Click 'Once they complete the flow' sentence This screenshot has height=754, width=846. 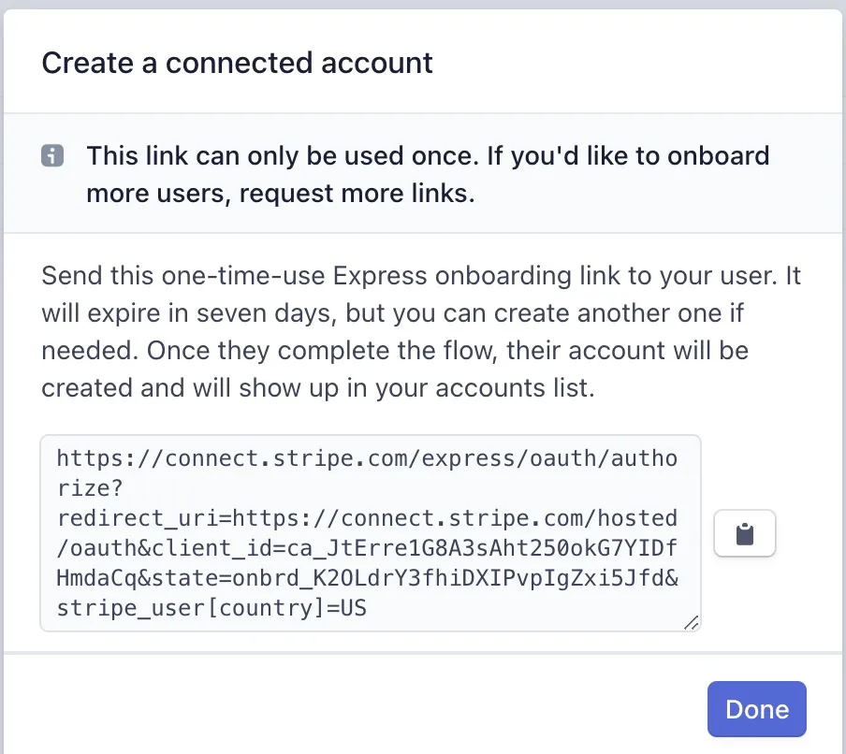coord(322,351)
